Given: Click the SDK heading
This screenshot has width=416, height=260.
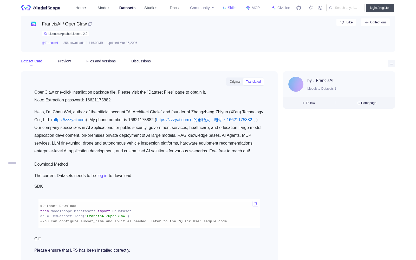Looking at the screenshot, I should pyautogui.click(x=38, y=186).
